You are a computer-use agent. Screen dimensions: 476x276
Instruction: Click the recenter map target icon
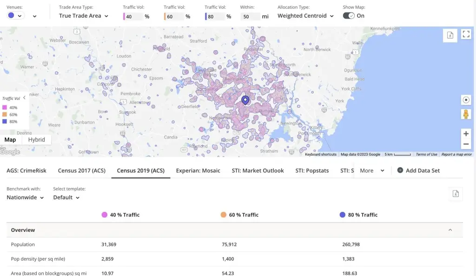(466, 100)
